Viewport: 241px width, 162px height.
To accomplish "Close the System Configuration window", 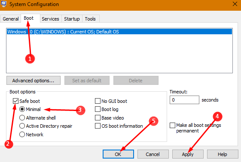I will (x=235, y=4).
